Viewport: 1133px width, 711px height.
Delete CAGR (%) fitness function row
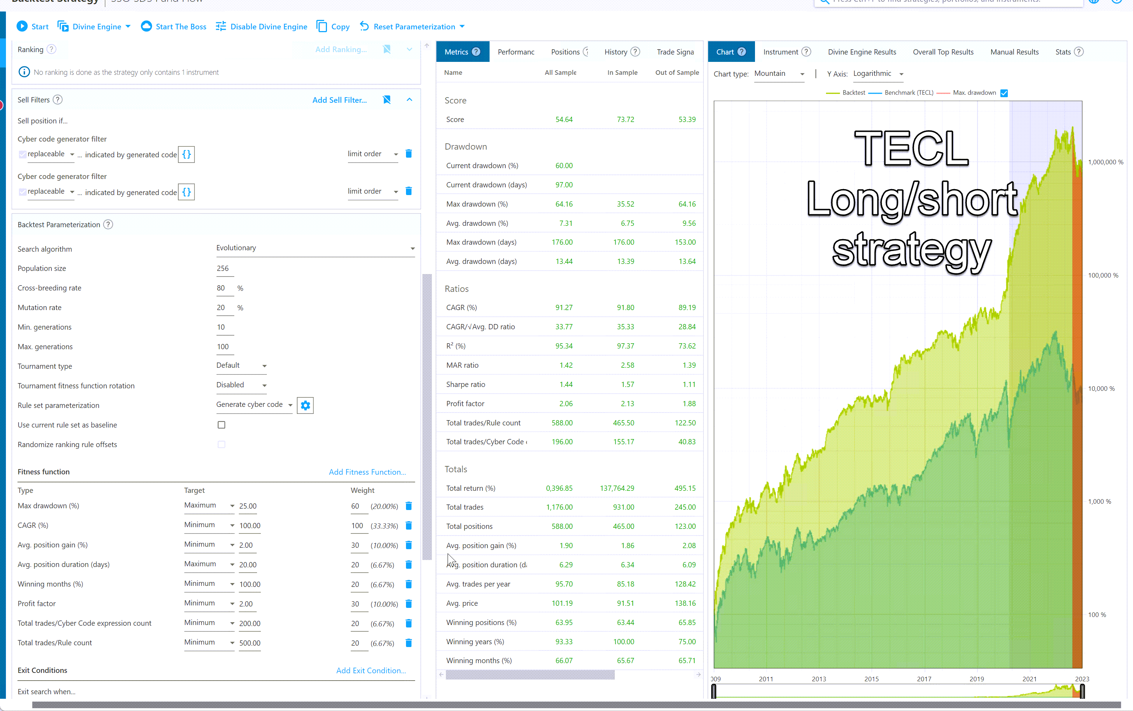[409, 526]
